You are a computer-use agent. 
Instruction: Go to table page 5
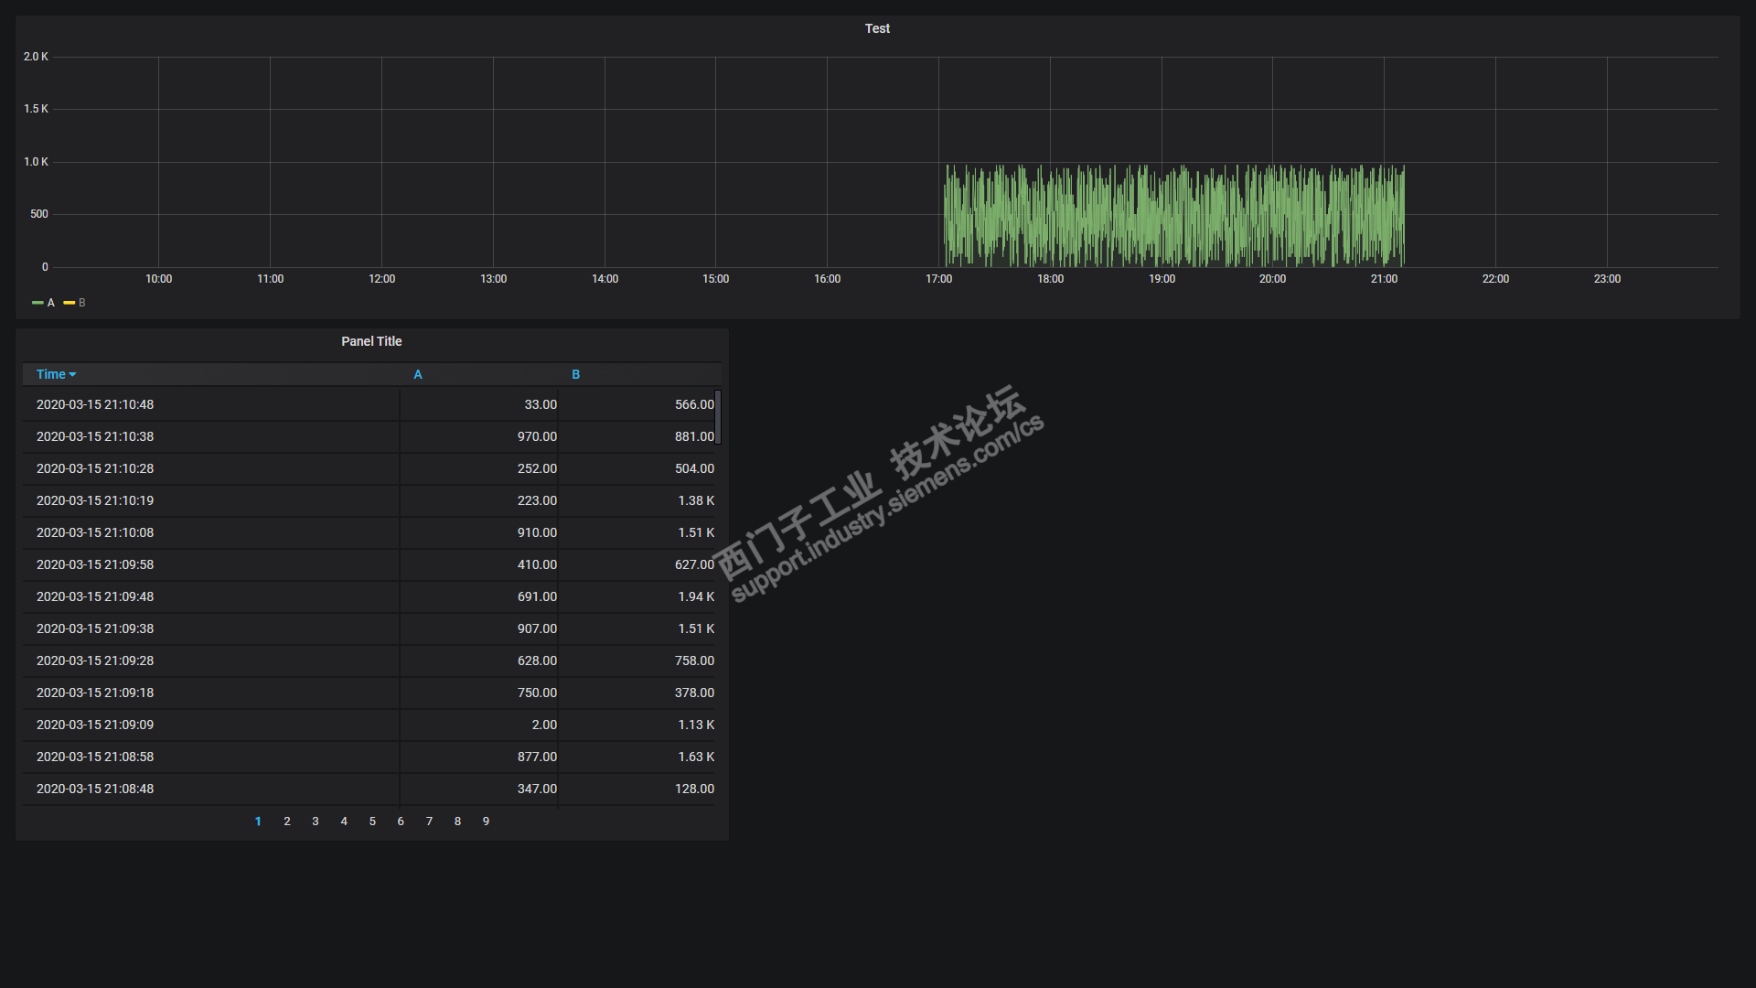point(372,822)
